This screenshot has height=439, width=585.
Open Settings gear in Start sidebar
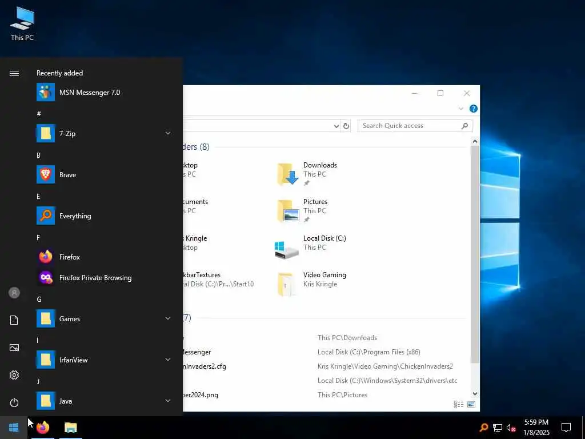tap(14, 375)
